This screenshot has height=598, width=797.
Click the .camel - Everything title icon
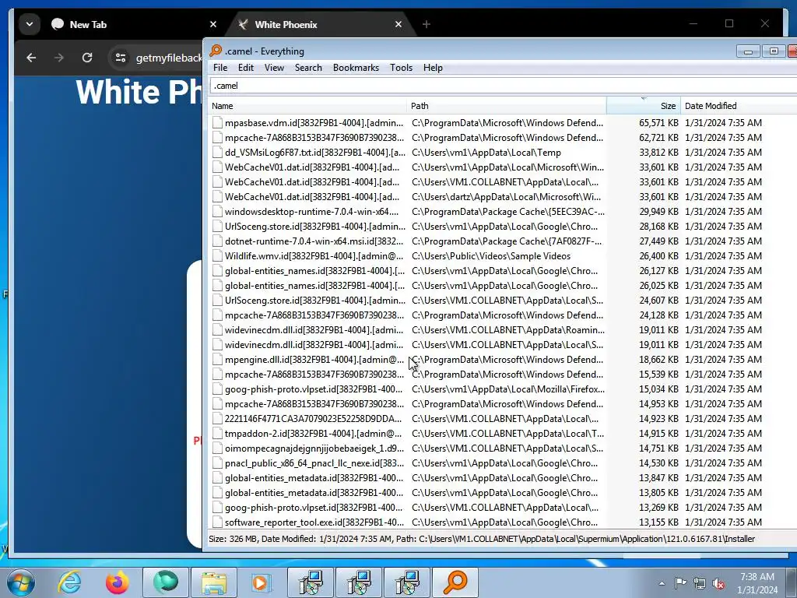click(216, 51)
